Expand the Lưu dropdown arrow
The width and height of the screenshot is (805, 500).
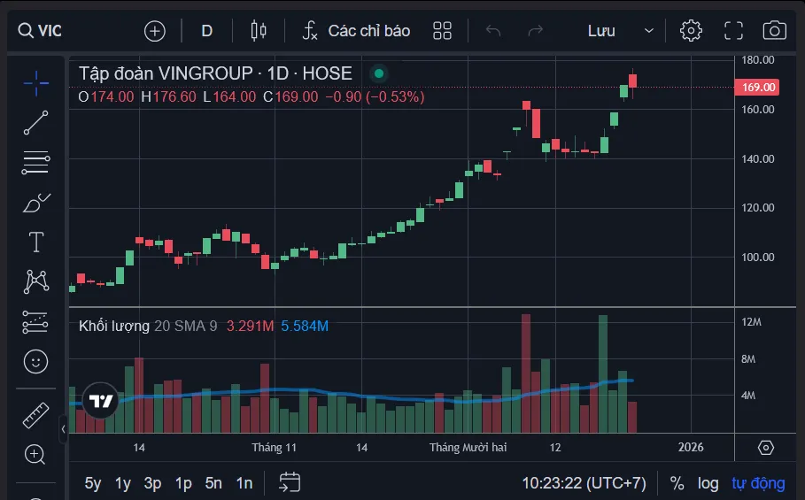[649, 31]
